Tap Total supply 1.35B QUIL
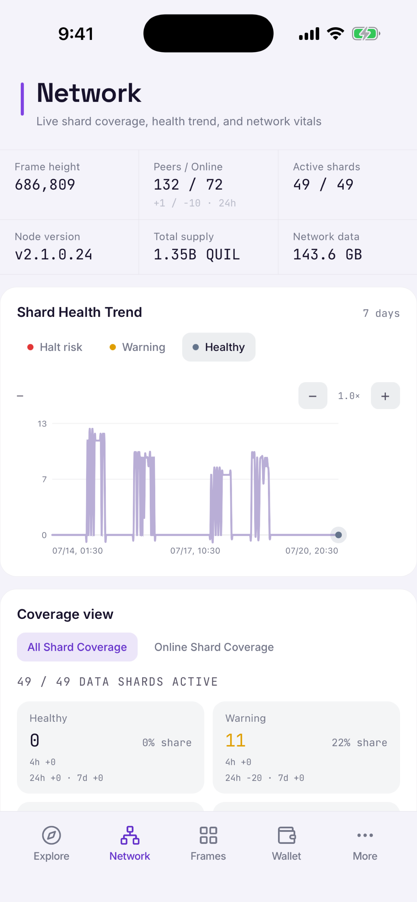Screen dimensions: 417x902 197,255
